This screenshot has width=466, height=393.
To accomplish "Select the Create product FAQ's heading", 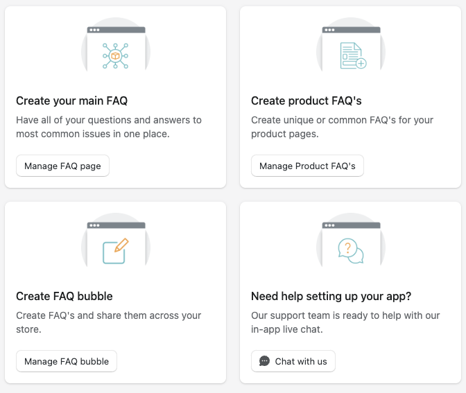I will pos(306,101).
